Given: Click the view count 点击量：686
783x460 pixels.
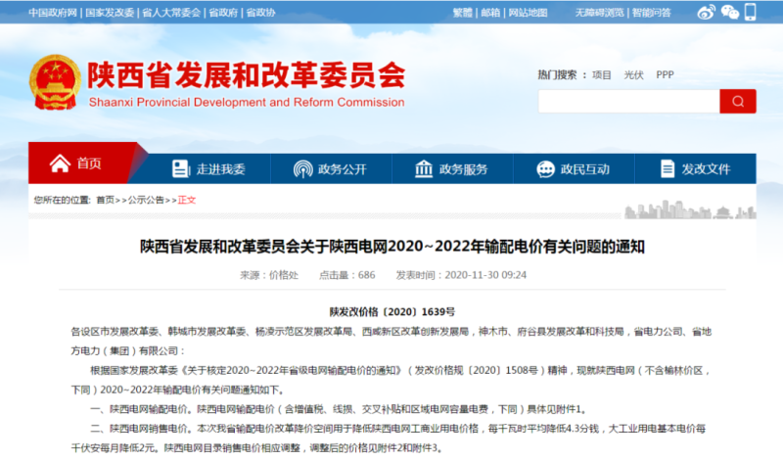Looking at the screenshot, I should point(347,275).
